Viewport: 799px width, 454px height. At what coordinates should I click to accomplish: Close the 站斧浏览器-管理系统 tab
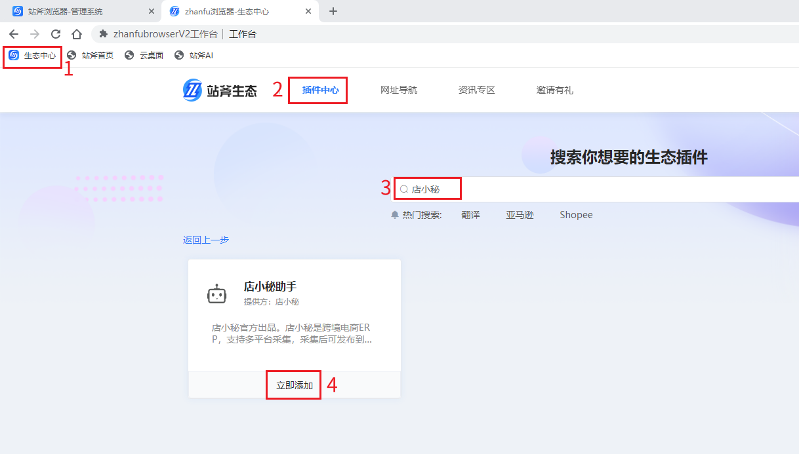pos(152,12)
